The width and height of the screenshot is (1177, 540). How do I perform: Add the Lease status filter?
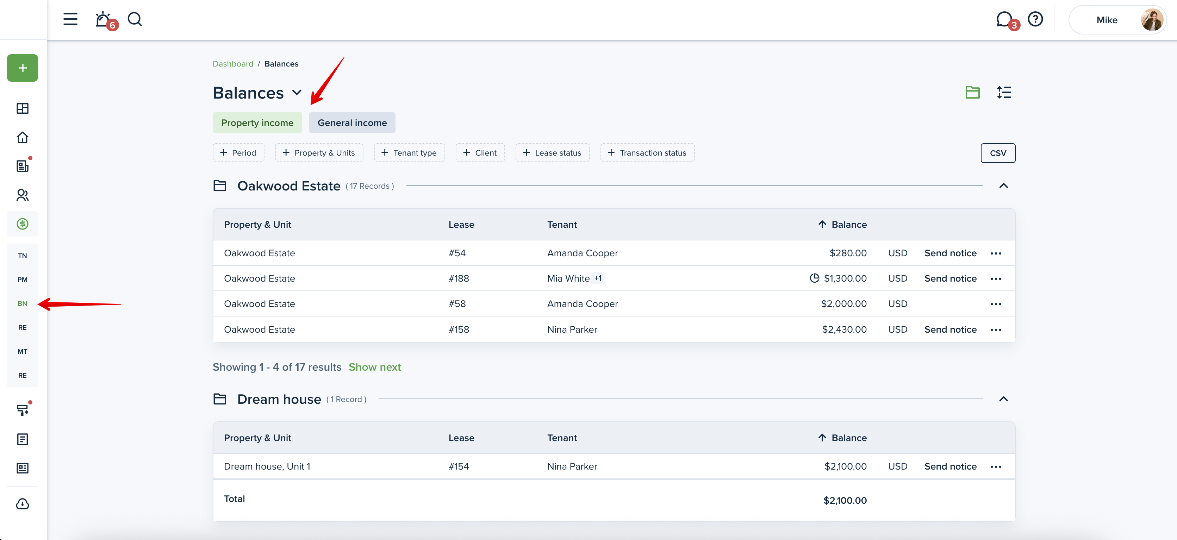pyautogui.click(x=553, y=152)
